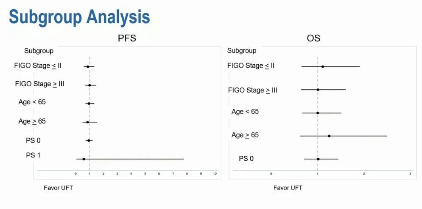Click the FIGO Stage ≥ III label in PFS chart
The height and width of the screenshot is (209, 422).
pyautogui.click(x=39, y=84)
